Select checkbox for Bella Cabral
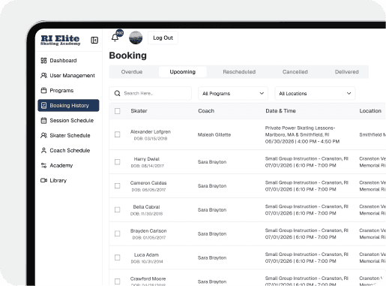The width and height of the screenshot is (386, 286). click(x=117, y=209)
